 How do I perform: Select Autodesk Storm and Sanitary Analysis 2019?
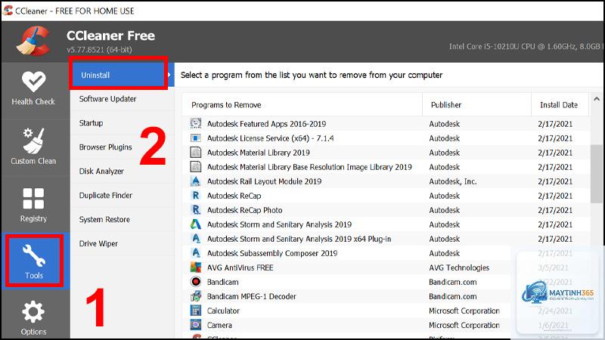tap(386, 224)
